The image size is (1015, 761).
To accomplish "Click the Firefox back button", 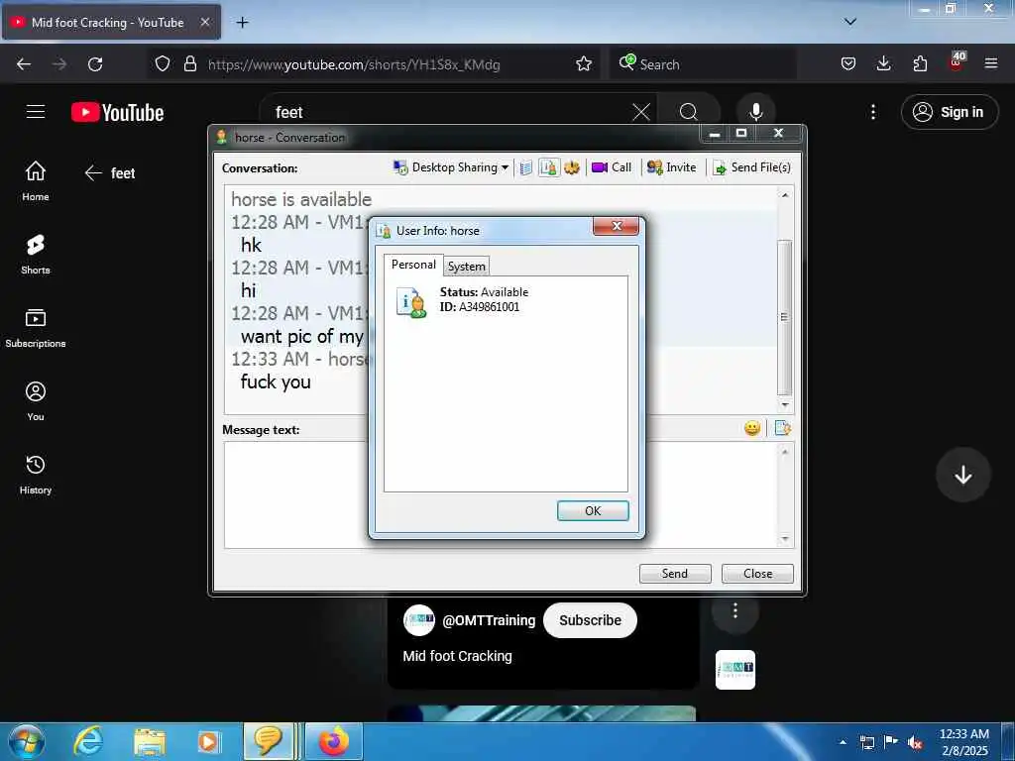I will point(24,64).
